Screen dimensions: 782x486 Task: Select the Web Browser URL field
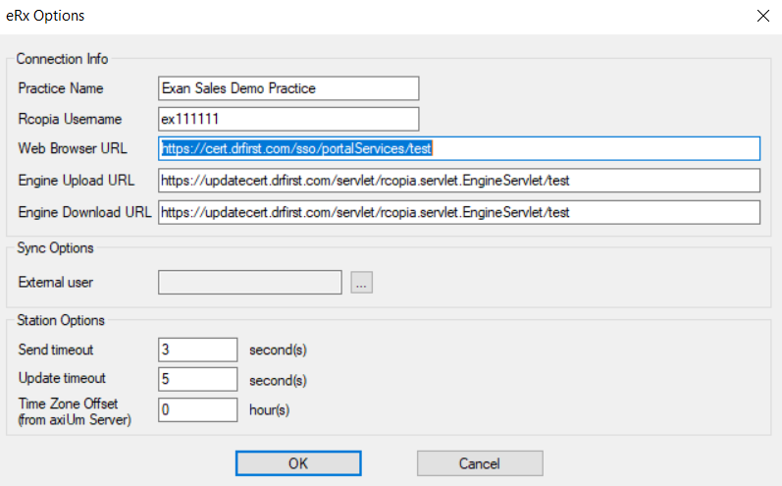click(x=459, y=148)
